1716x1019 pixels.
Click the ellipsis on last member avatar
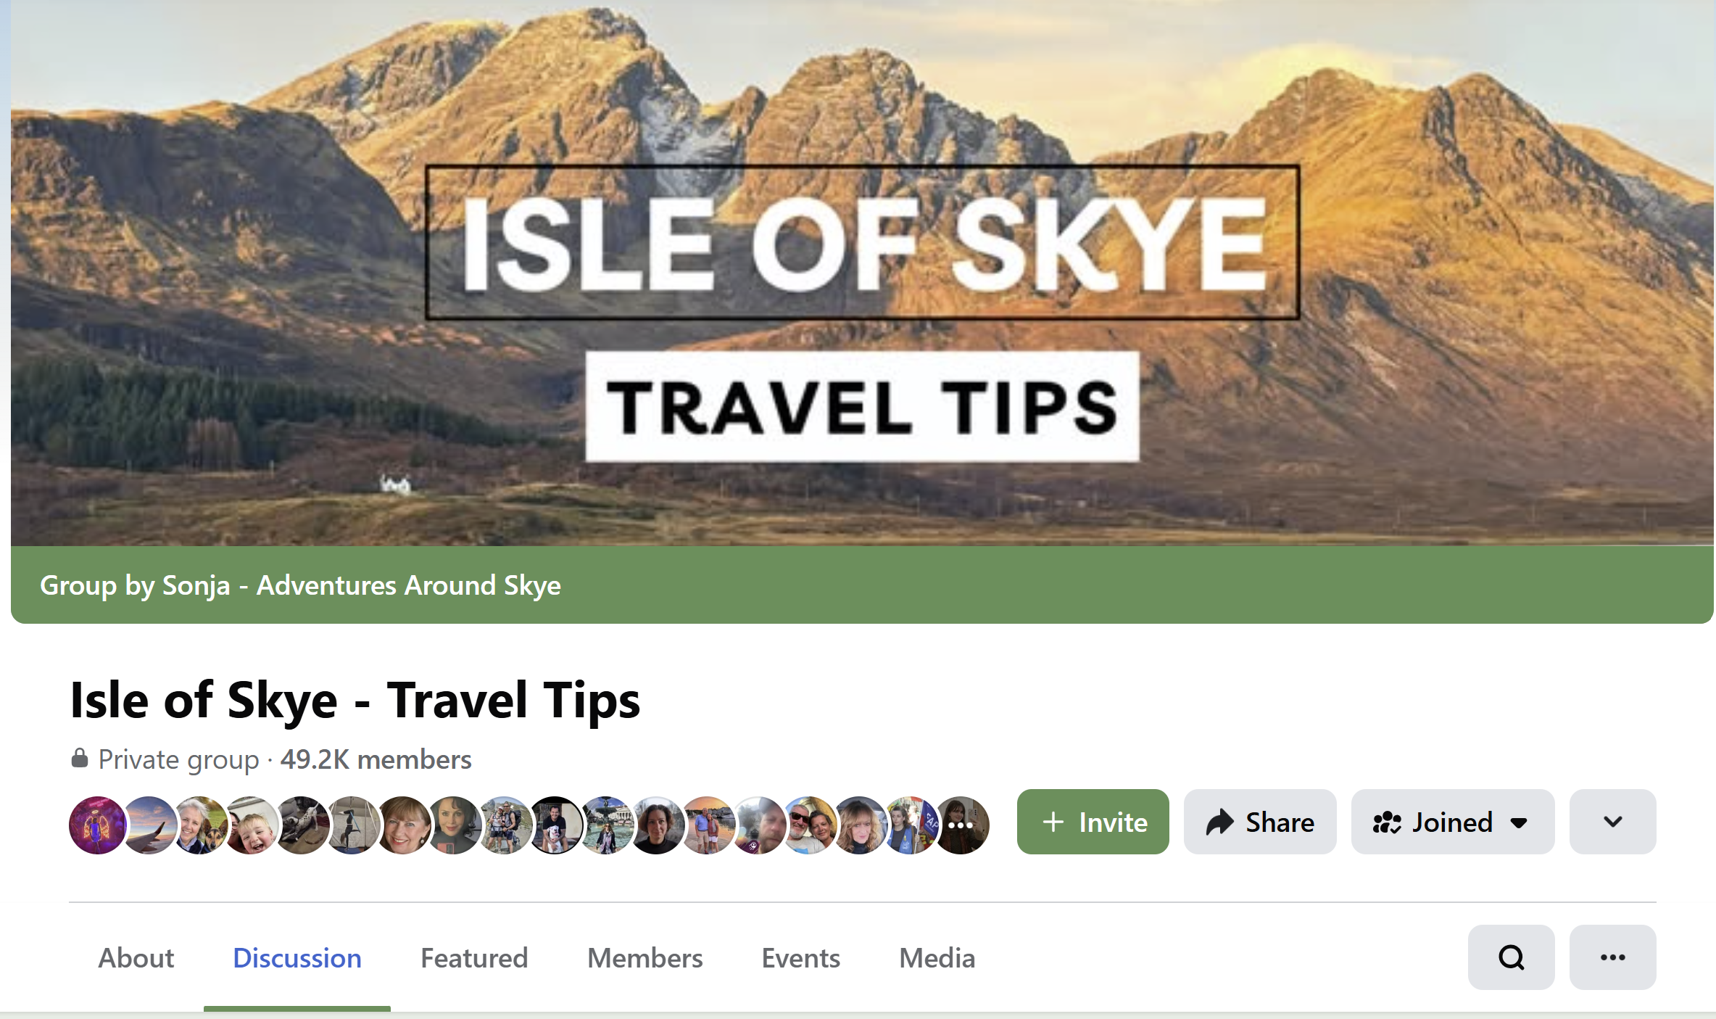tap(961, 825)
